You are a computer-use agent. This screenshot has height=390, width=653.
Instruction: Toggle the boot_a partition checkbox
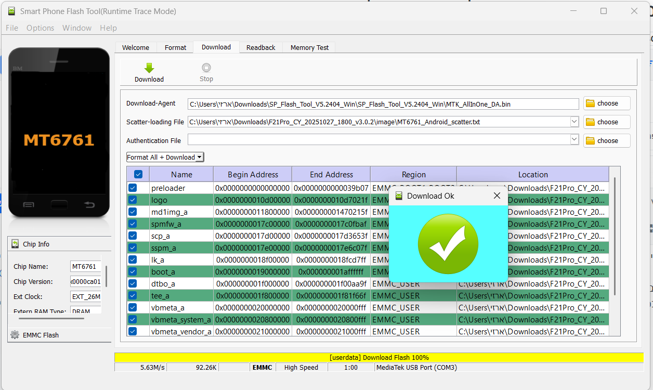(133, 271)
